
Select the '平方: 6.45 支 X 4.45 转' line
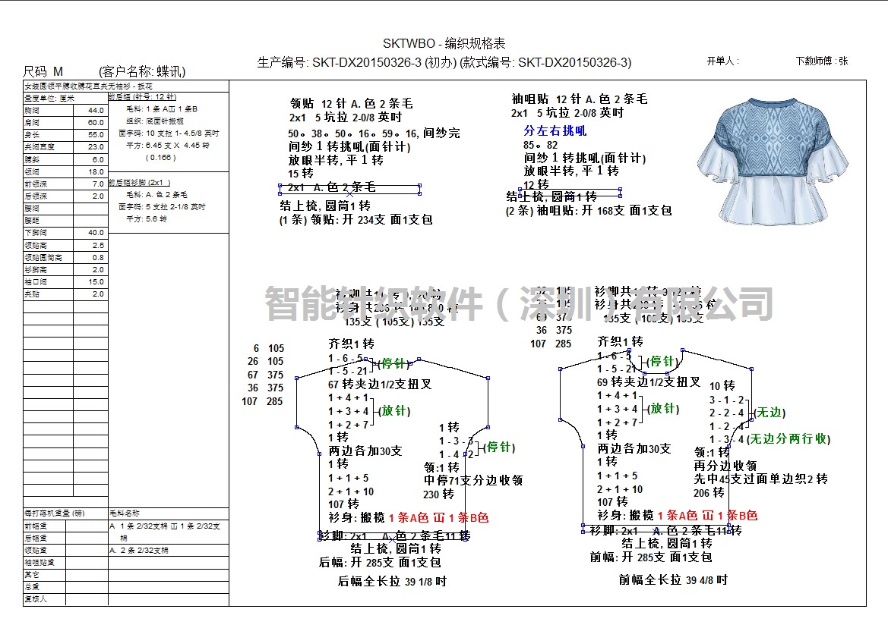pos(168,146)
